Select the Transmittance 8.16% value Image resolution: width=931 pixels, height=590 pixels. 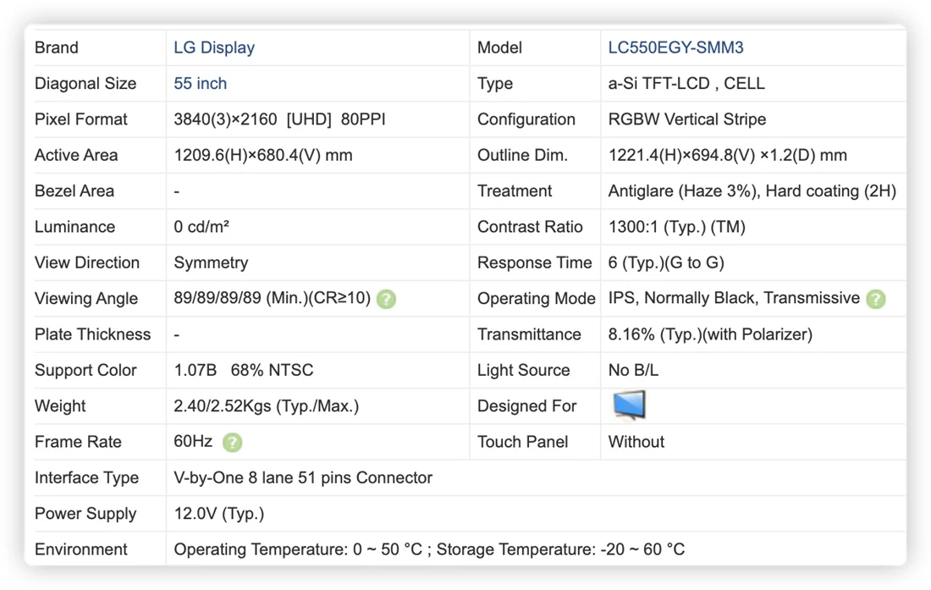(710, 334)
